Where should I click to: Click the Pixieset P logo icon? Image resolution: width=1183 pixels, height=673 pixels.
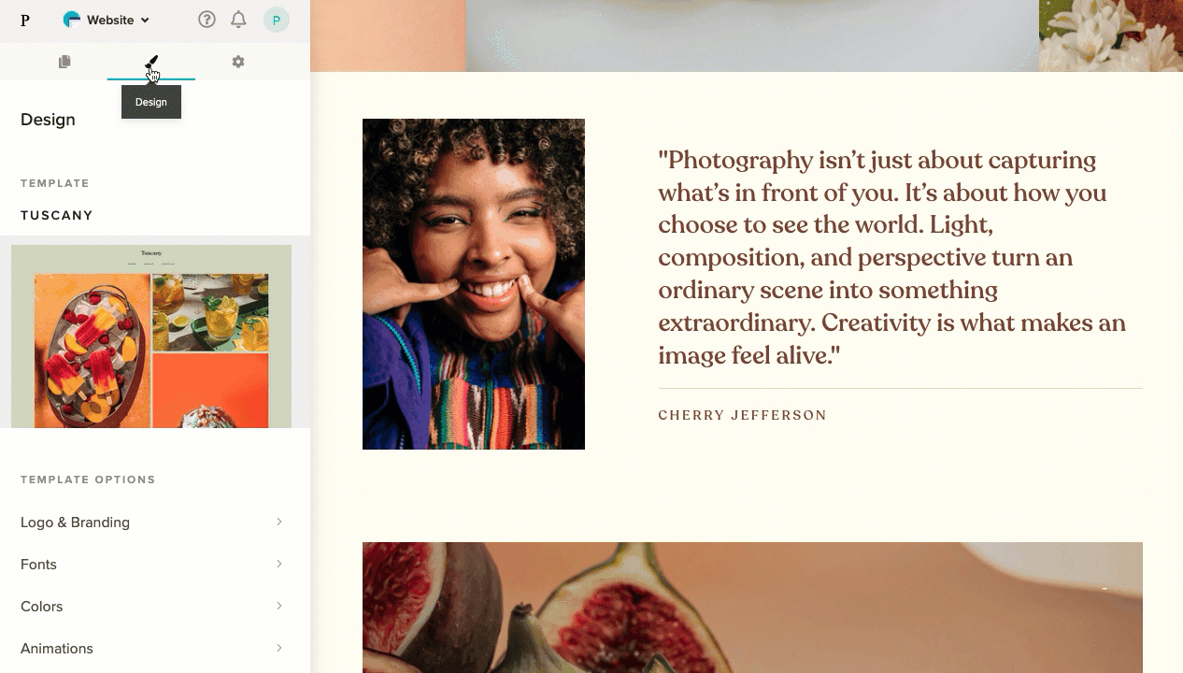[25, 20]
